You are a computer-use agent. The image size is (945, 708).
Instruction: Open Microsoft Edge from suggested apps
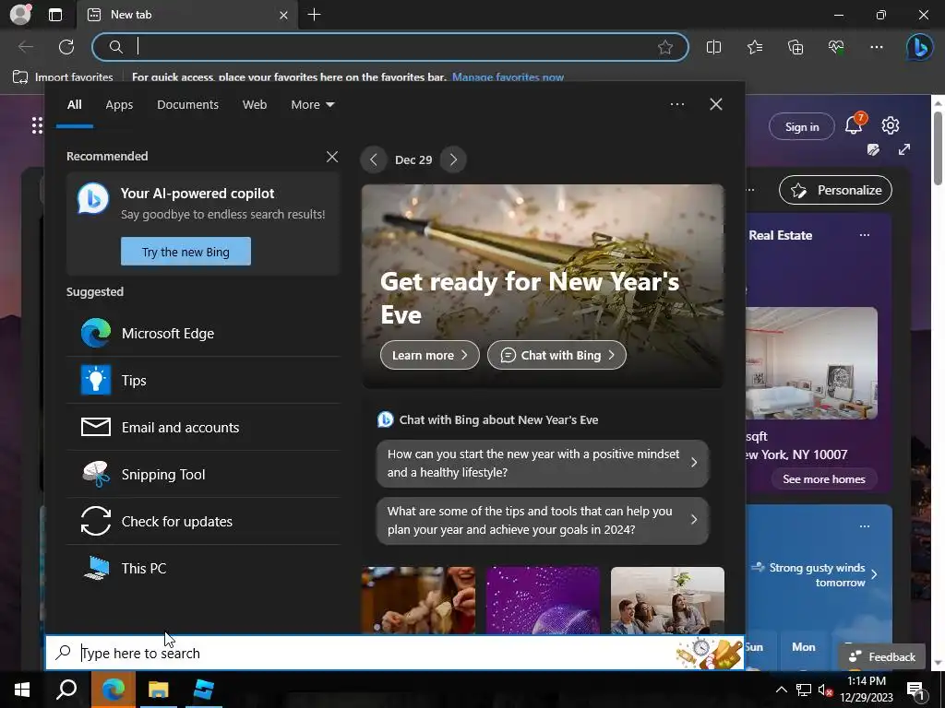point(204,333)
